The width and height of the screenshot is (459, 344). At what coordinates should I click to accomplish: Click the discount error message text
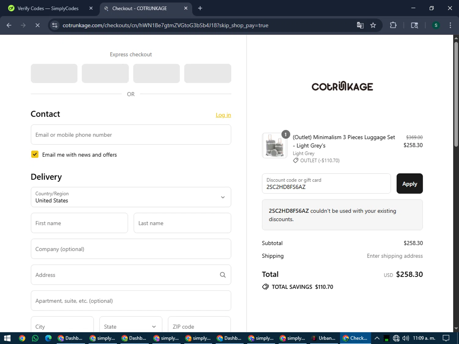coord(332,215)
